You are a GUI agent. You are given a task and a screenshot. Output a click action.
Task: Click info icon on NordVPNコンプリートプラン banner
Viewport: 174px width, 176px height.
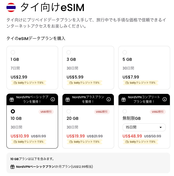tap(165, 99)
